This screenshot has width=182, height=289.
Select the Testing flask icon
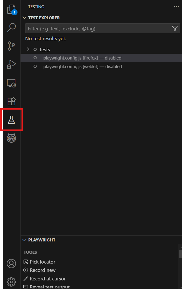click(x=11, y=120)
